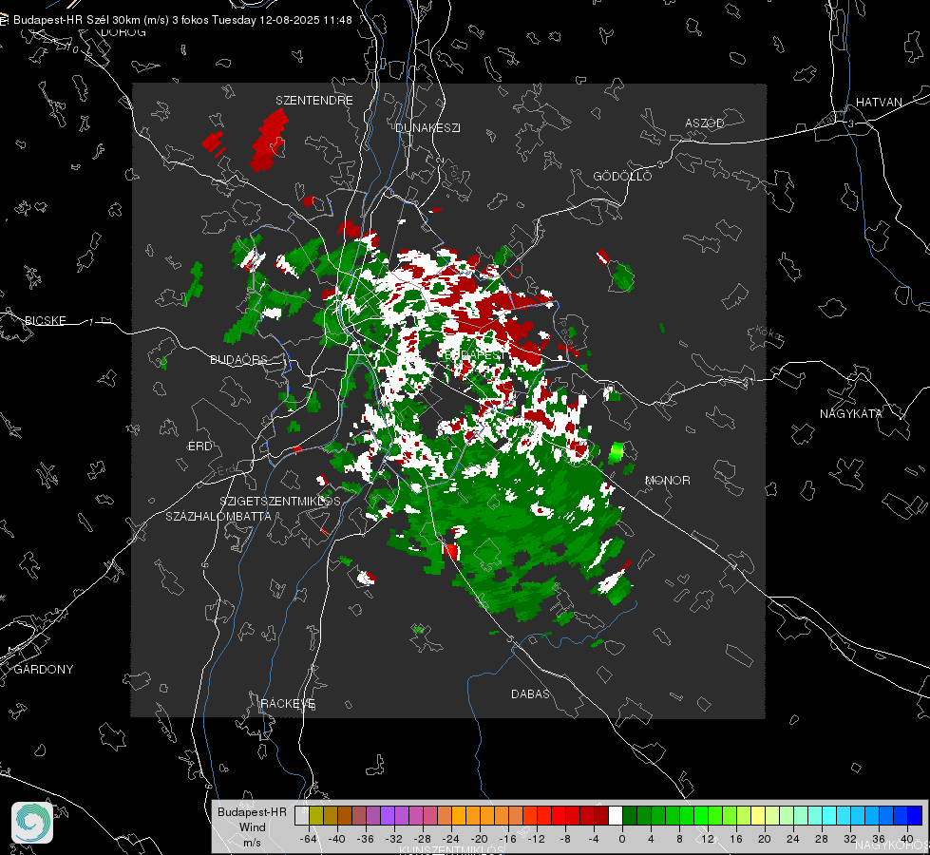The width and height of the screenshot is (930, 855).
Task: Click the GÖDÖLLŐ map label
Action: pyautogui.click(x=622, y=176)
